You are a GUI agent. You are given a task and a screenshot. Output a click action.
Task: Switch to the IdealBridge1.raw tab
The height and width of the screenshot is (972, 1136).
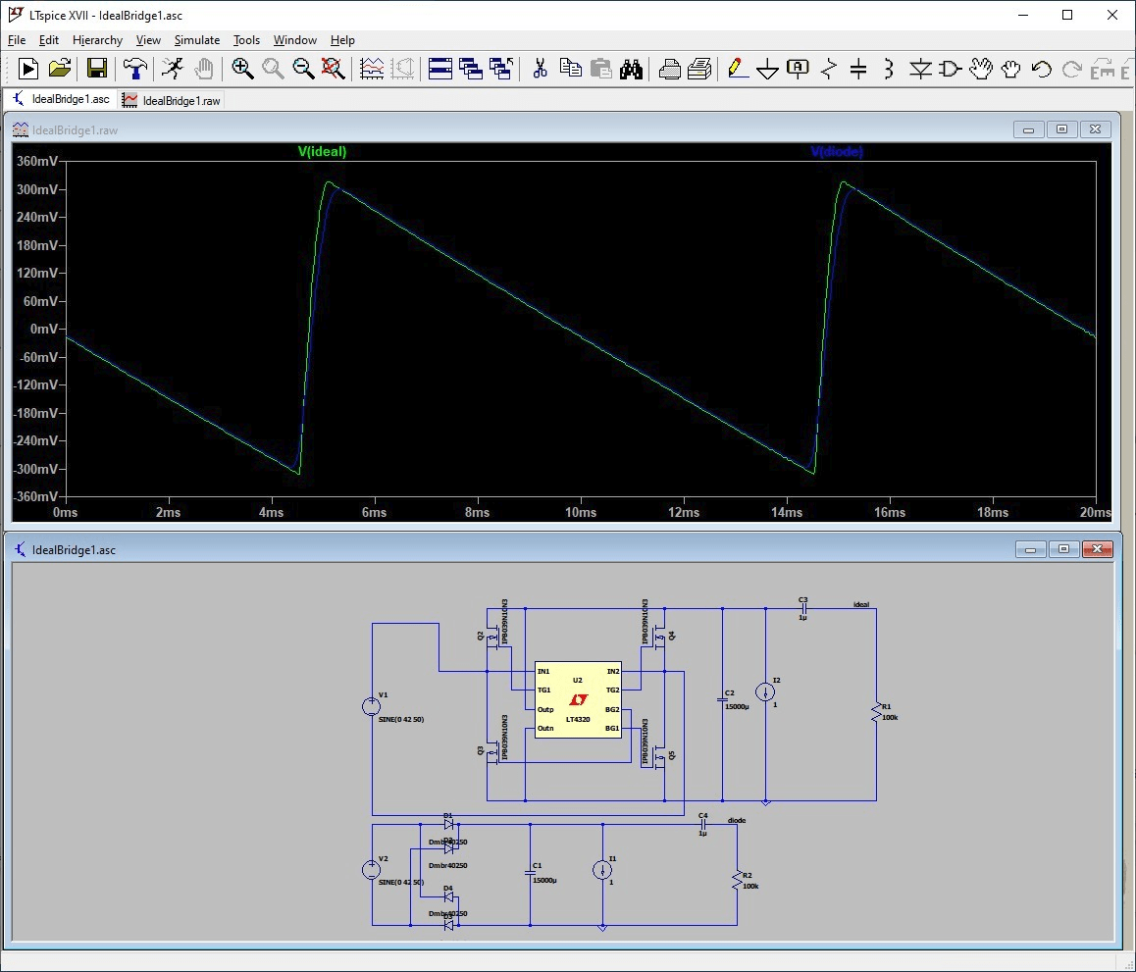171,100
